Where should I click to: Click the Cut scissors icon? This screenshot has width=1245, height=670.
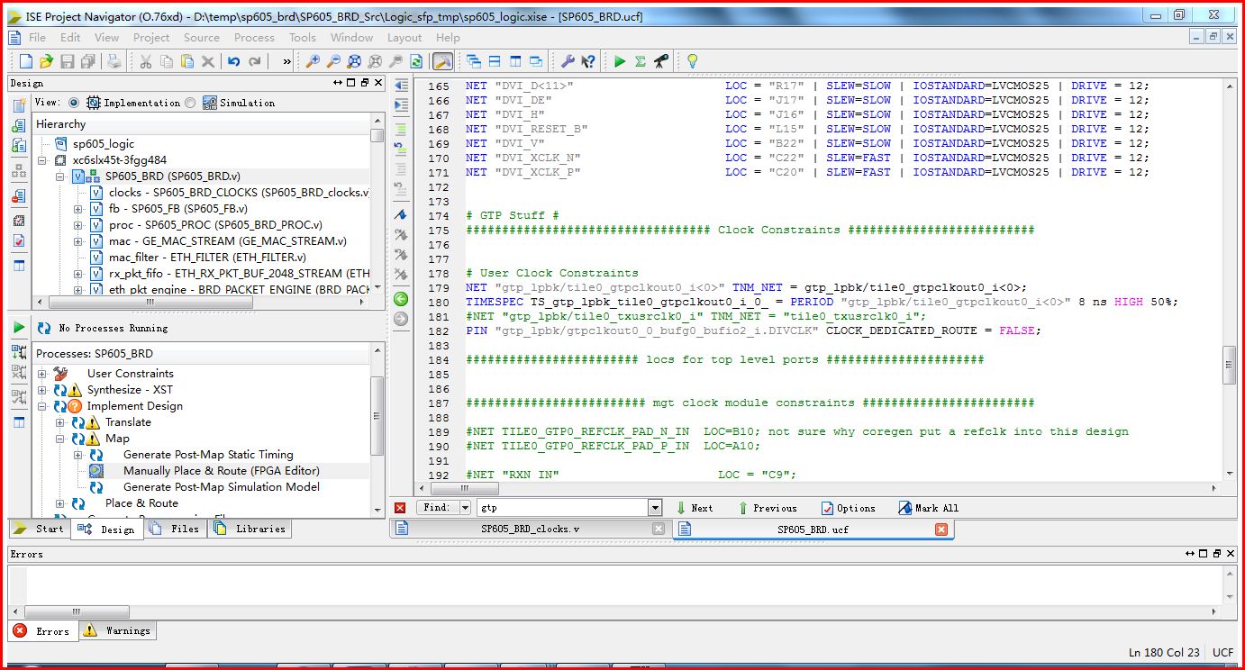tap(145, 61)
